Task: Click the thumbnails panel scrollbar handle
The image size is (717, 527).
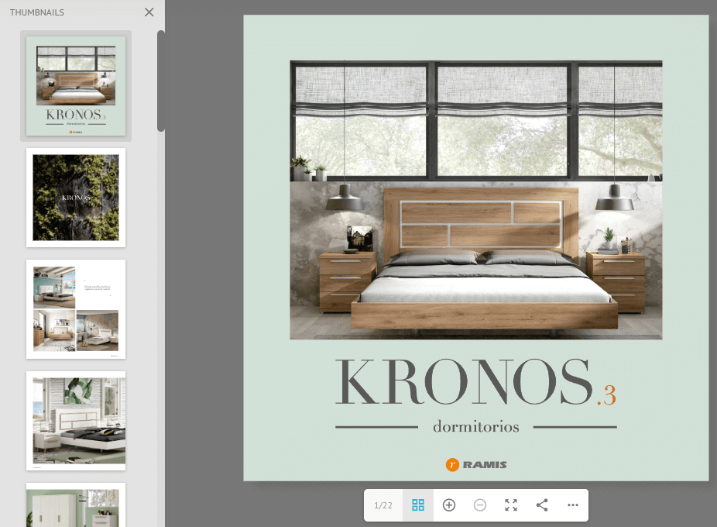Action: [160, 81]
